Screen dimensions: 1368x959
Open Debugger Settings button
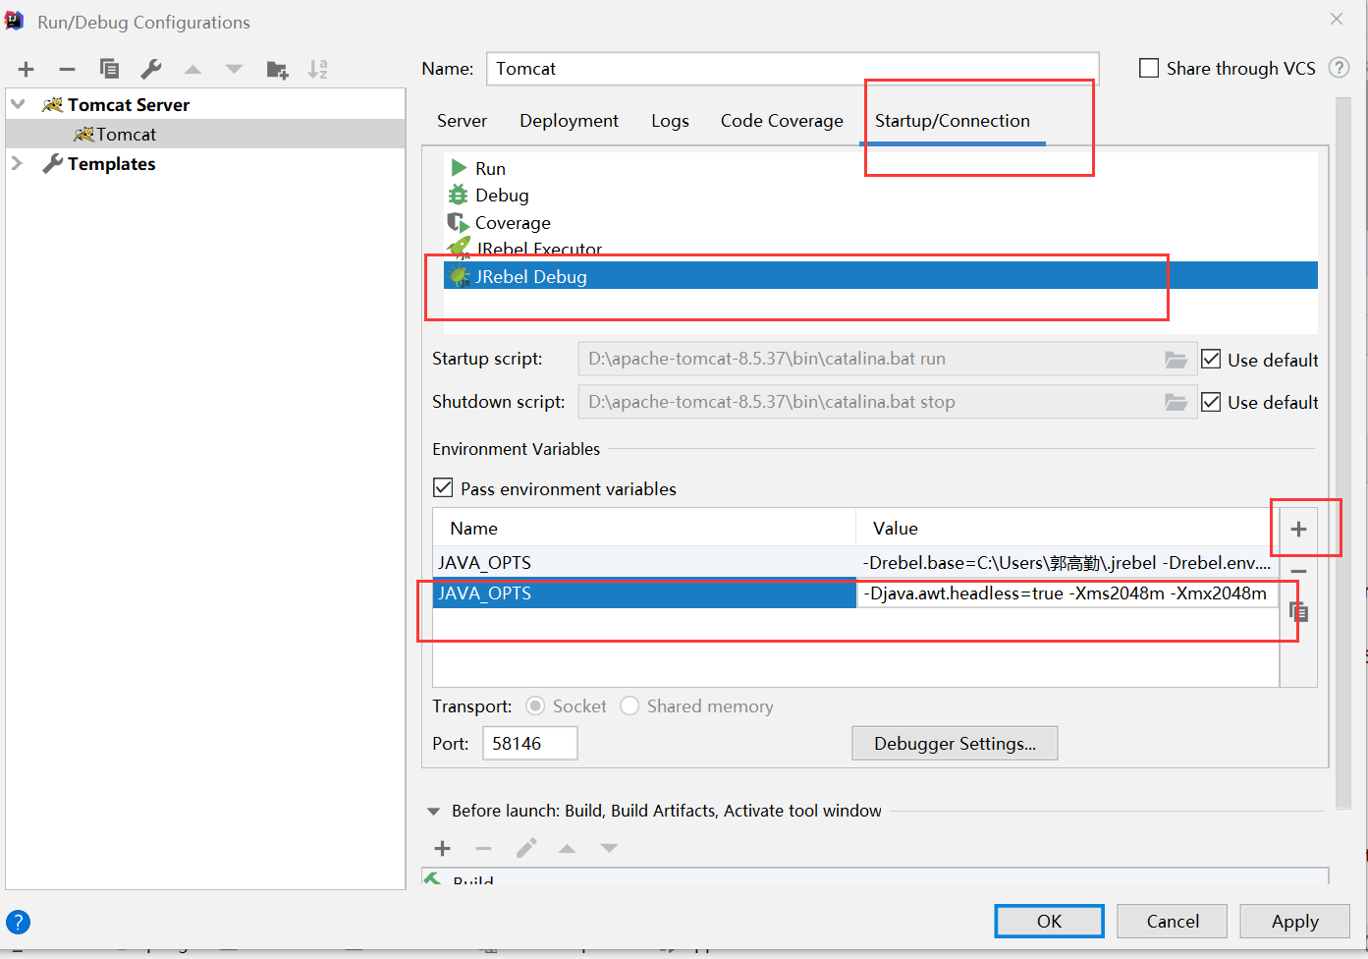(955, 744)
